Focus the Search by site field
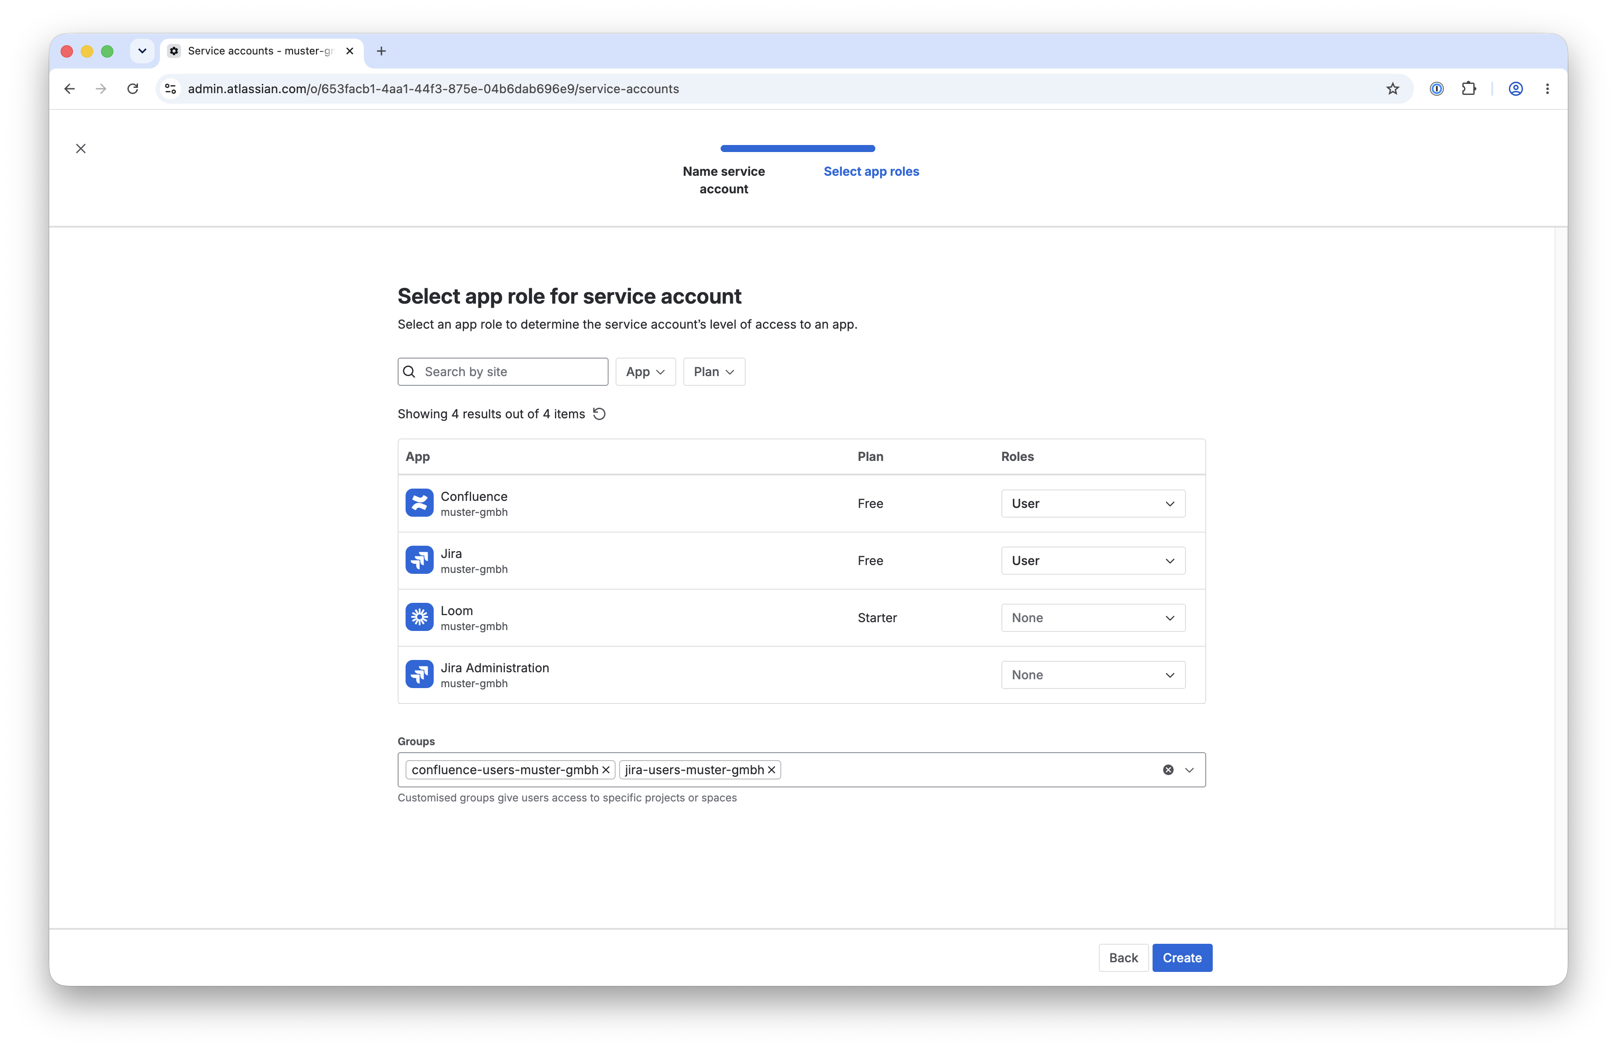The width and height of the screenshot is (1617, 1051). tap(503, 372)
